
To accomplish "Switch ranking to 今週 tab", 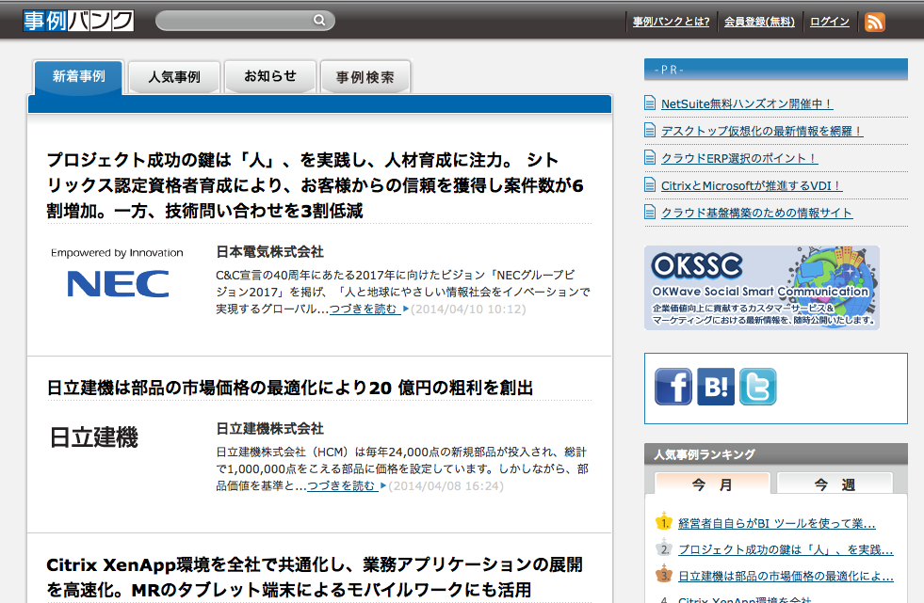I will (x=835, y=484).
